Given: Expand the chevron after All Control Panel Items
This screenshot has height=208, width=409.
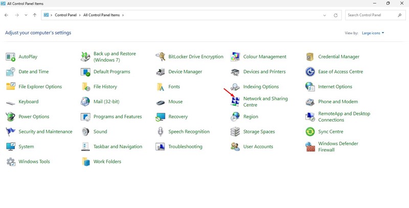Looking at the screenshot, I should (x=123, y=15).
